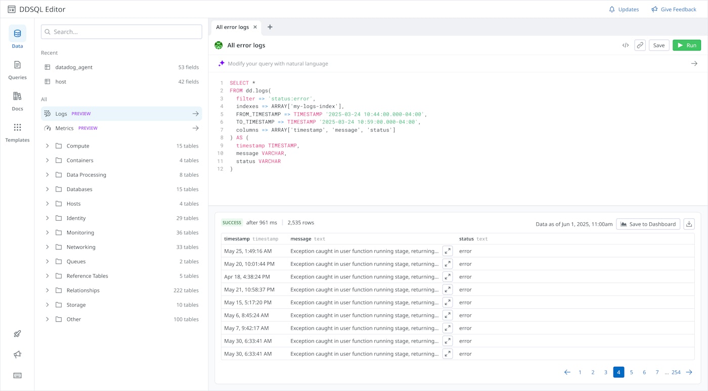
Task: Click the megaphone icon in sidebar
Action: 17,355
